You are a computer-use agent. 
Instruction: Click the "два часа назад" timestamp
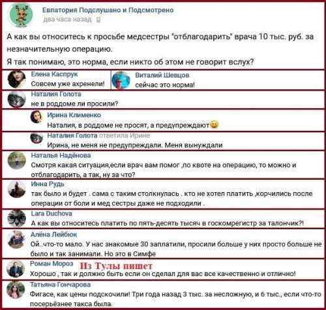(67, 20)
